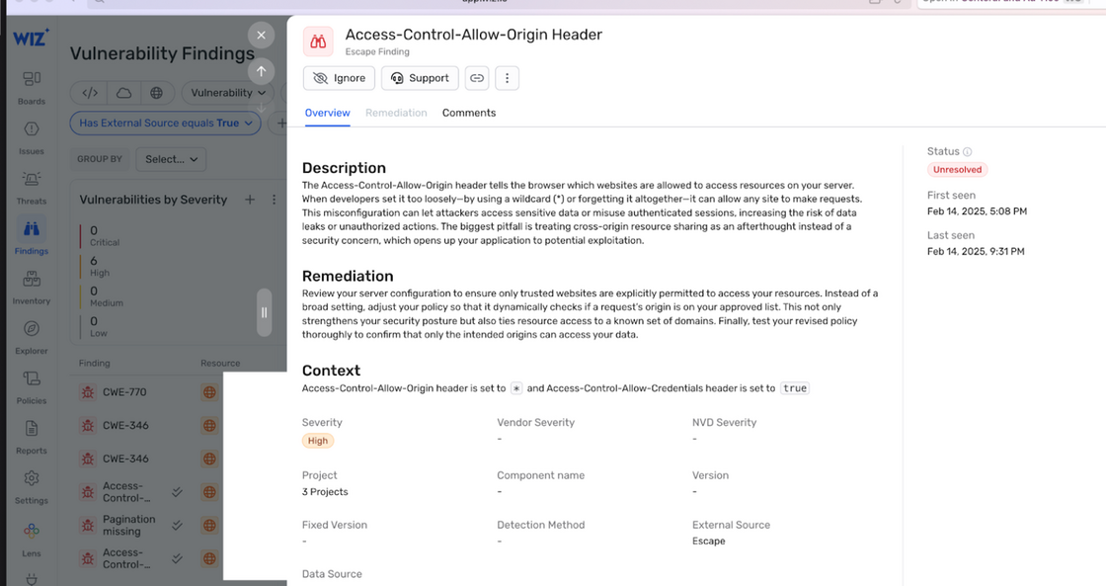Click the panel resize handle bar
Image resolution: width=1106 pixels, height=586 pixels.
coord(264,312)
